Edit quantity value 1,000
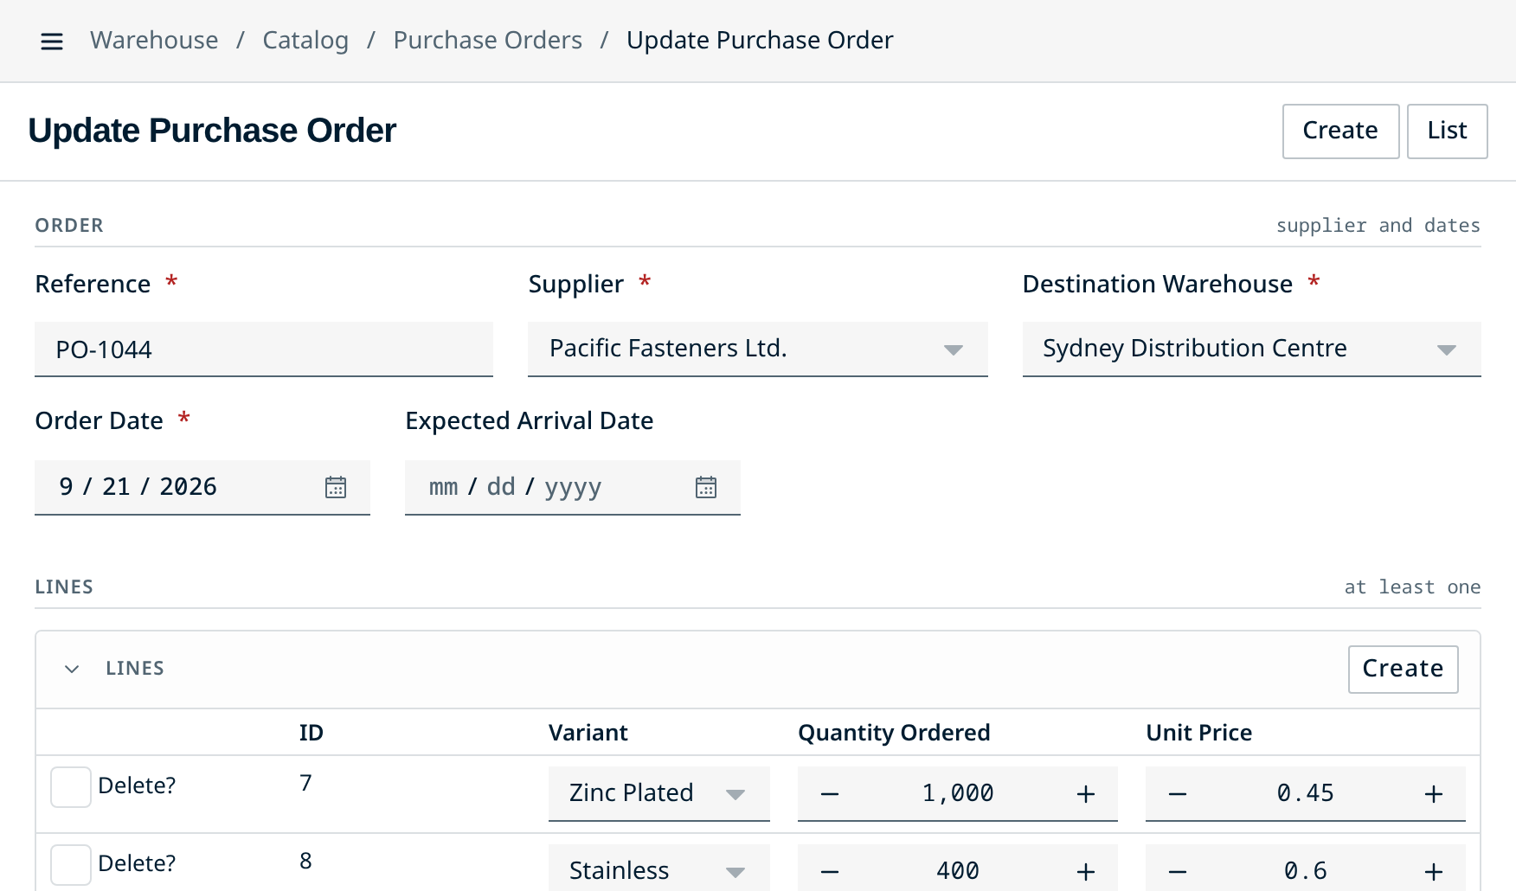The width and height of the screenshot is (1516, 891). click(x=958, y=793)
